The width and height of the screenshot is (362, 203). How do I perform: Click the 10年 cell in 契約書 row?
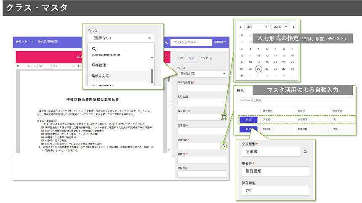click(x=335, y=129)
